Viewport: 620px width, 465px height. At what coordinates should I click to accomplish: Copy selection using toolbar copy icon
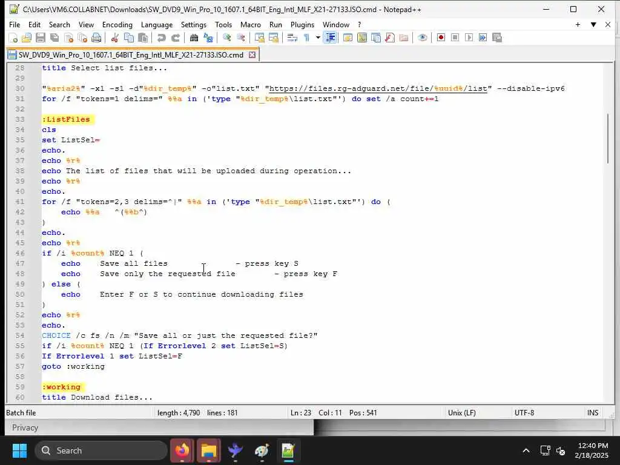[x=129, y=38]
